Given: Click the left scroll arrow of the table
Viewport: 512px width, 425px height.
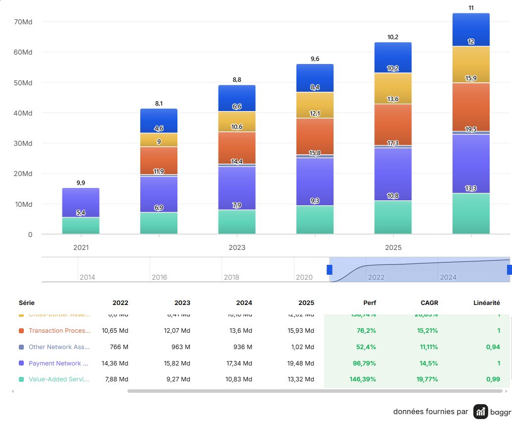Looking at the screenshot, I should [x=13, y=391].
